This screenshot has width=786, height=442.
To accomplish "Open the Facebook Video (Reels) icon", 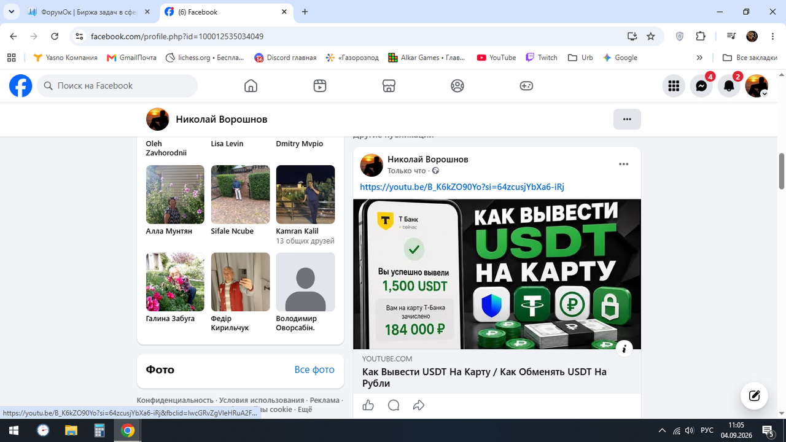I will 319,86.
